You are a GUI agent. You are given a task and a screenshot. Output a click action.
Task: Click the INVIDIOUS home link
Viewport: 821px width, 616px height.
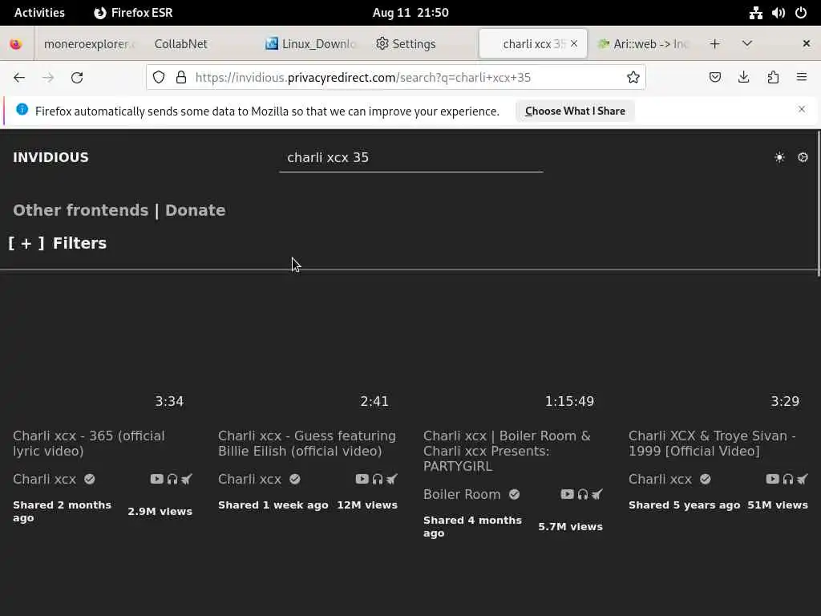coord(51,158)
